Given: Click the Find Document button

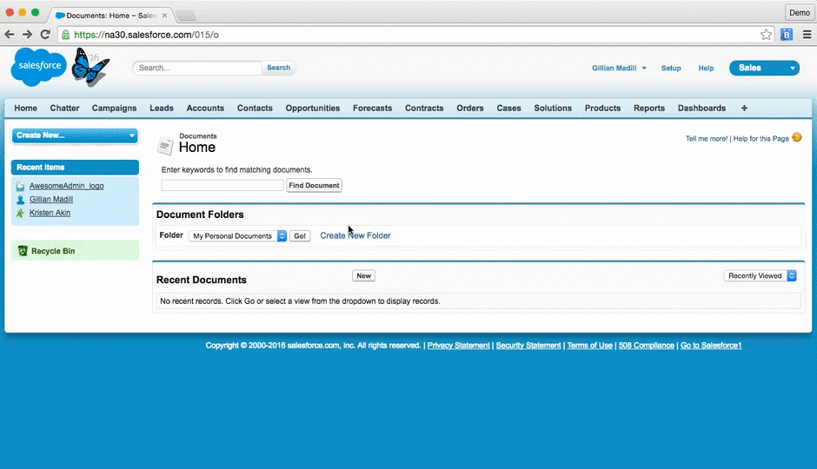Looking at the screenshot, I should click(x=314, y=185).
